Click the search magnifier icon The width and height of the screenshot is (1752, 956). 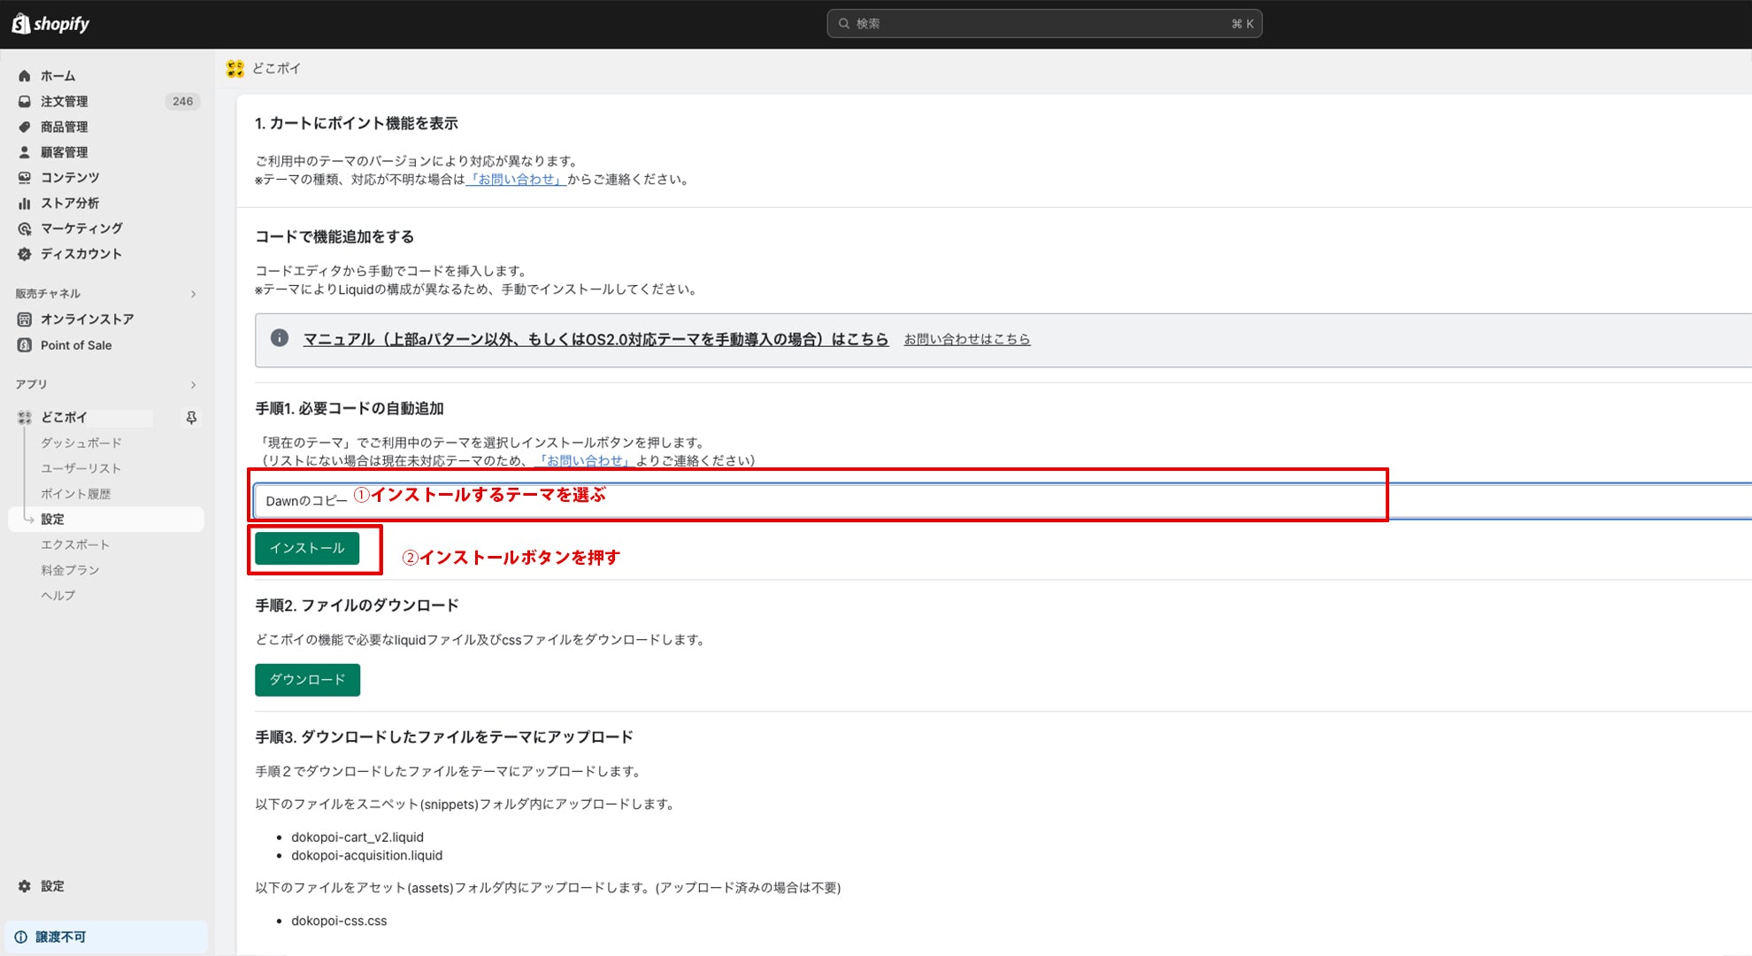pos(844,24)
